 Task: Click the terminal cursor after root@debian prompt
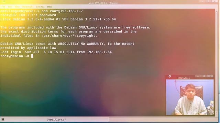[x=32, y=56]
